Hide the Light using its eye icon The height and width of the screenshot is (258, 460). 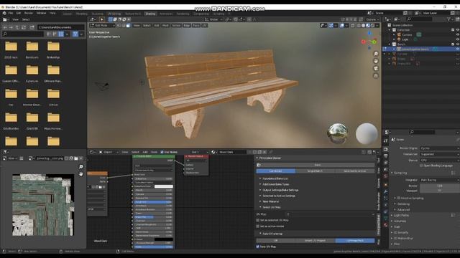coord(457,39)
